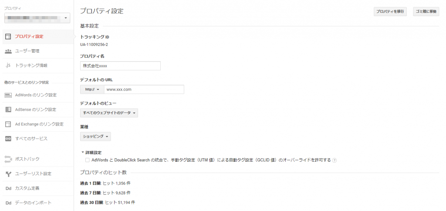446x211 pixels.
Task: Click the ポストバック arrows icon
Action: (8, 159)
